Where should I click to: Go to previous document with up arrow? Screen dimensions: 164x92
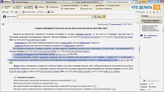147,12
